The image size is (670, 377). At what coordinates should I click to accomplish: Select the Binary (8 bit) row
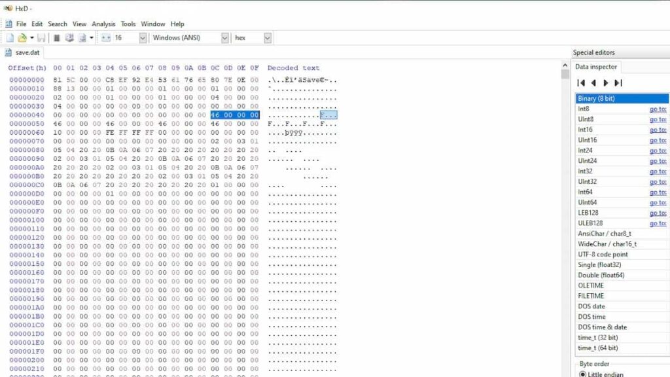click(622, 98)
